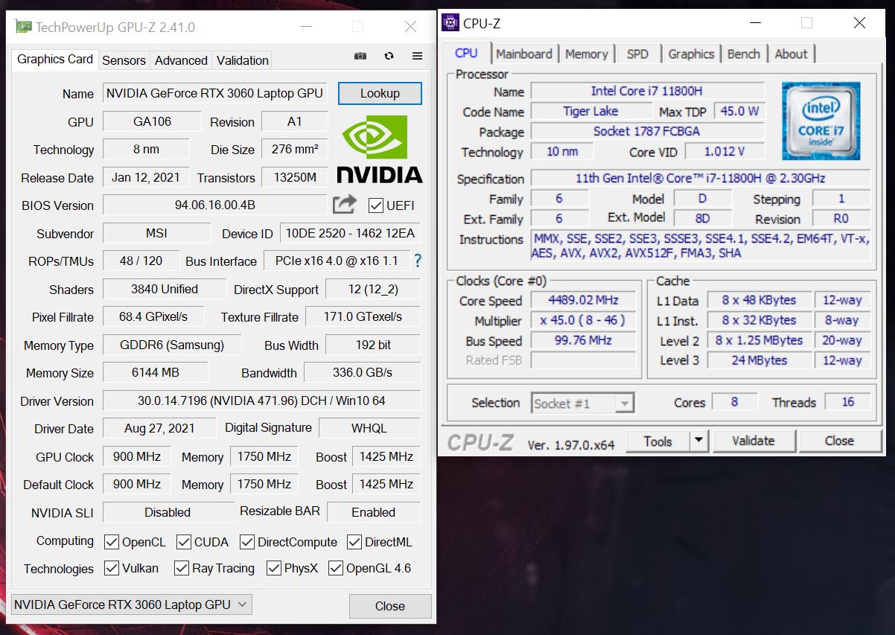895x635 pixels.
Task: Click the GPU Name text field
Action: 214,94
